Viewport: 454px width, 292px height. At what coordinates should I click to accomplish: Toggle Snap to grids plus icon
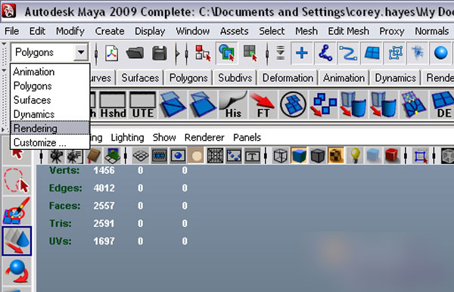click(x=302, y=53)
